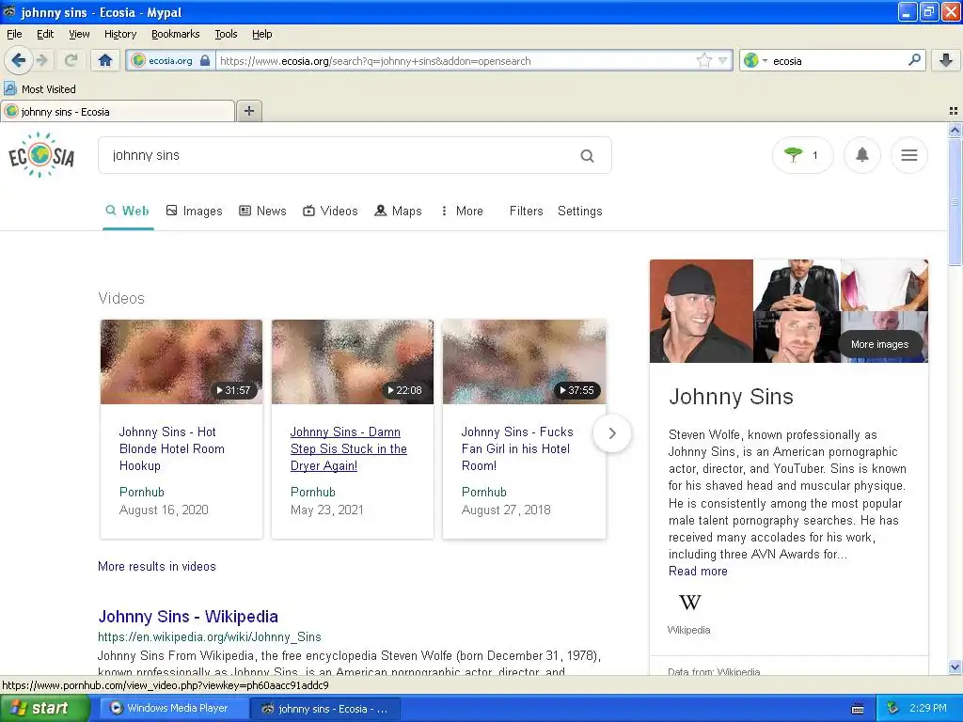Viewport: 963px width, 722px height.
Task: Expand the More options menu
Action: (x=462, y=212)
